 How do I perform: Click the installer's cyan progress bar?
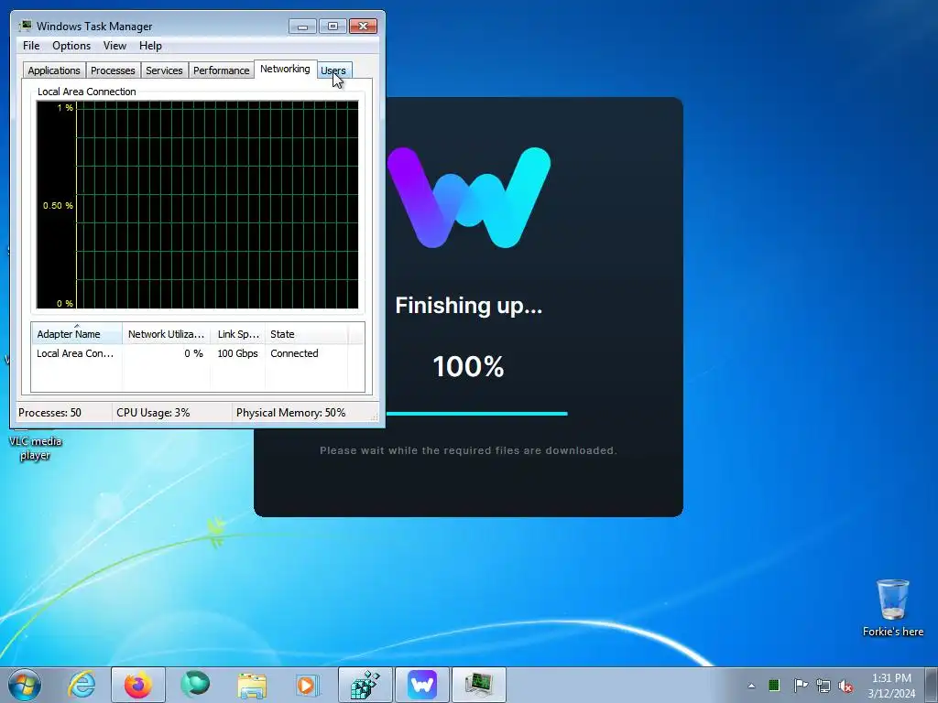tap(476, 413)
